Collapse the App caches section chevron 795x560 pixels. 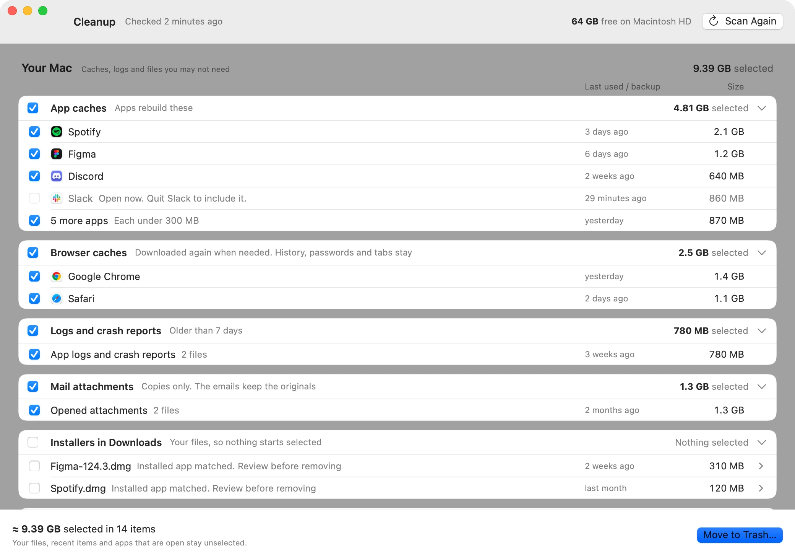click(x=762, y=108)
